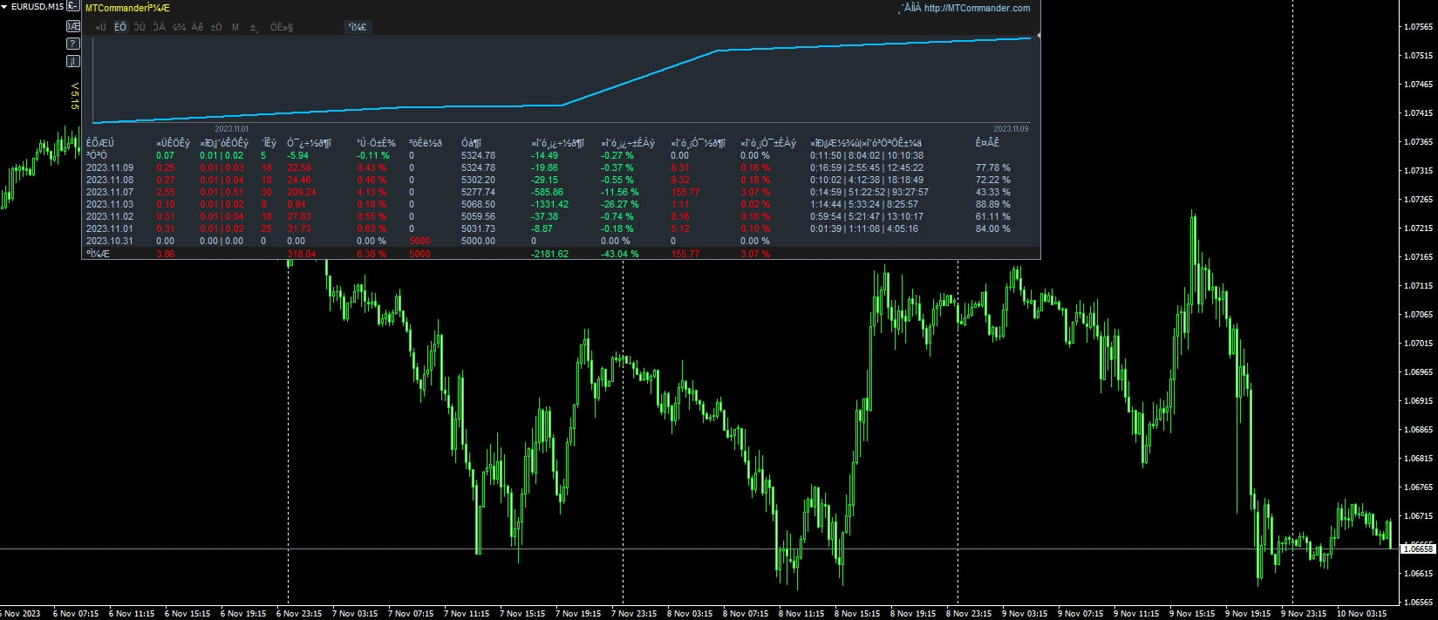The width and height of the screenshot is (1438, 620).
Task: Click the sidebar icon directly above the question mark
Action: pos(73,27)
